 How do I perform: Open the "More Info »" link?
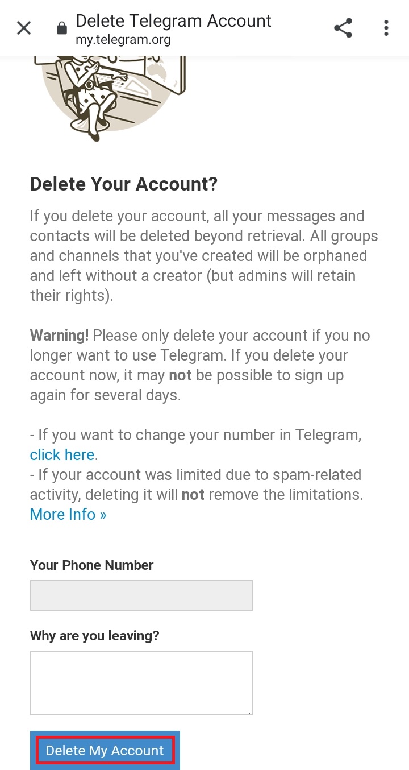point(68,515)
